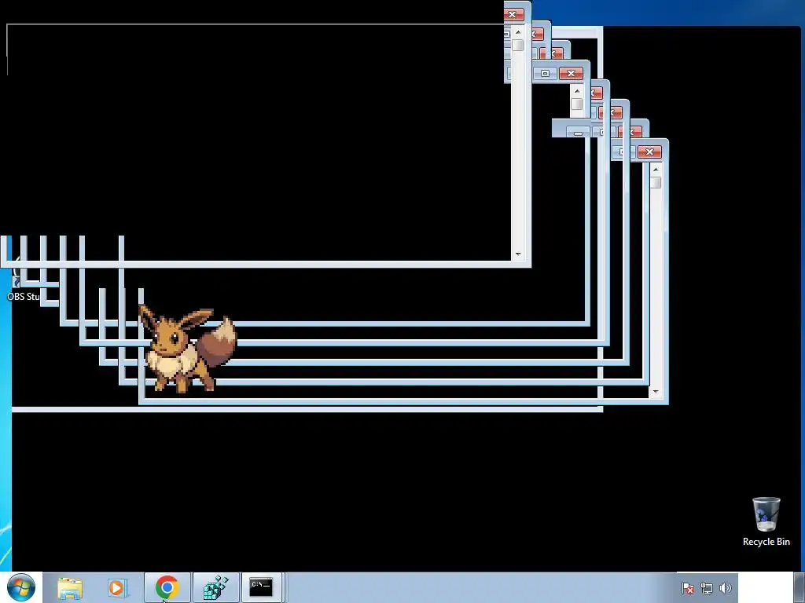Viewport: 805px width, 603px height.
Task: Click scroll thumb of lowest-right cascaded window
Action: click(656, 182)
